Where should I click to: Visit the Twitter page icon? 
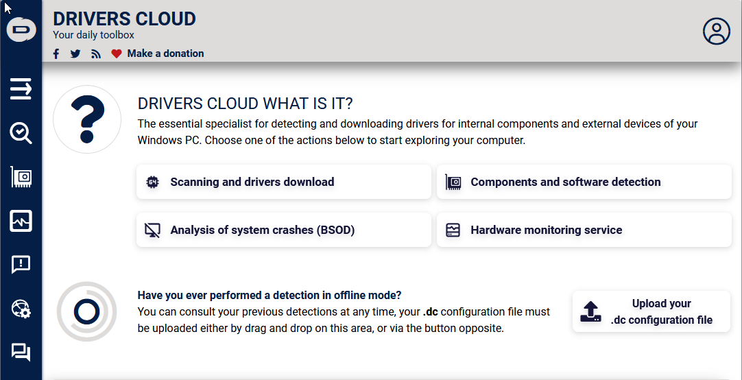pos(75,54)
